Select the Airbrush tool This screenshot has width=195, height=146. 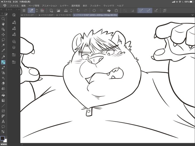tap(3, 73)
